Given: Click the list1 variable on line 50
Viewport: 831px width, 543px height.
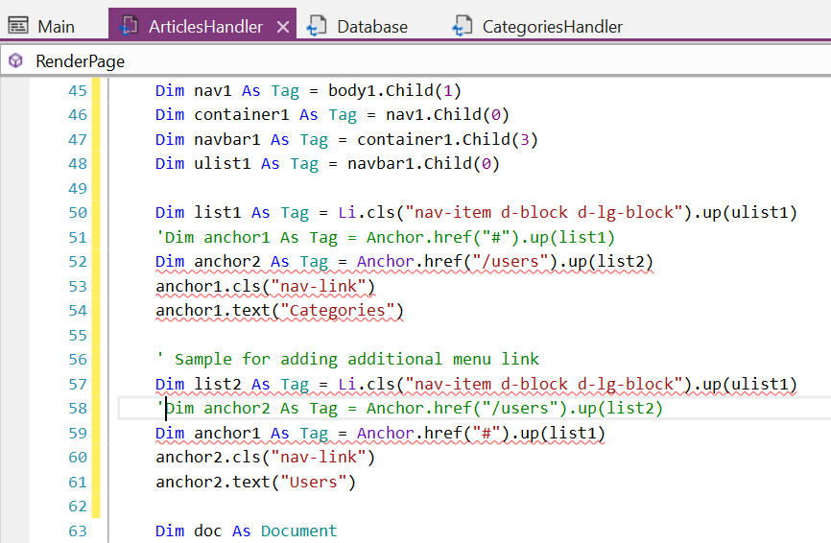Looking at the screenshot, I should 217,213.
